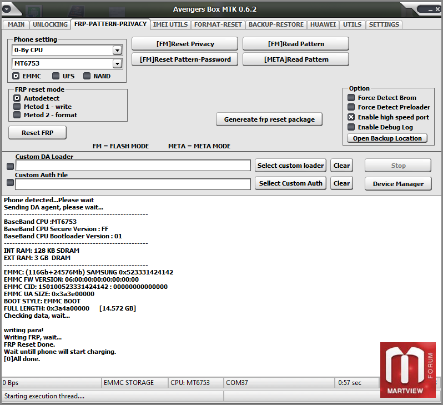This screenshot has height=405, width=443.
Task: Click the Reset FRP button
Action: (x=38, y=133)
